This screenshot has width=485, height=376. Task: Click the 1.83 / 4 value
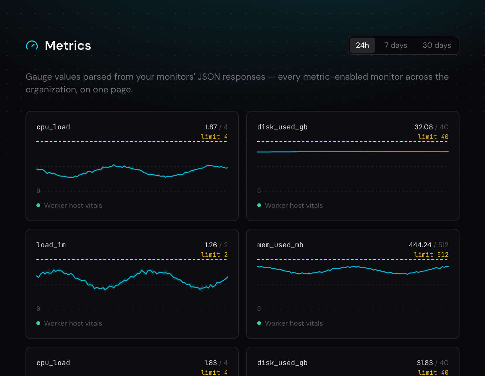[216, 363]
